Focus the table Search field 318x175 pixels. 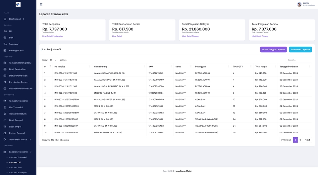point(299,60)
